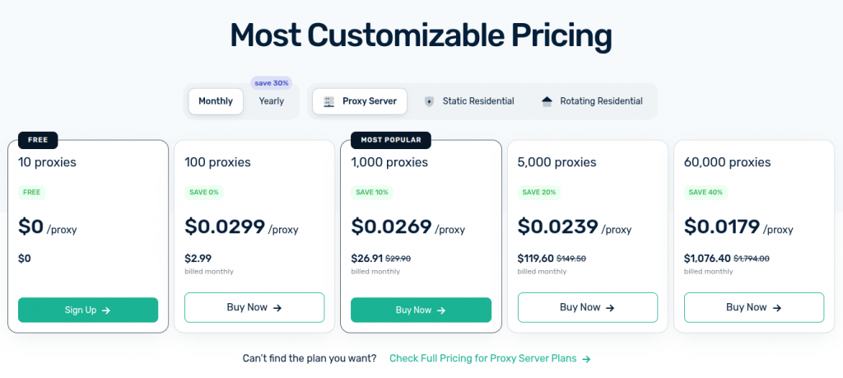
Task: Click the arrow in the 60,000 proxies Buy Now button
Action: (777, 308)
